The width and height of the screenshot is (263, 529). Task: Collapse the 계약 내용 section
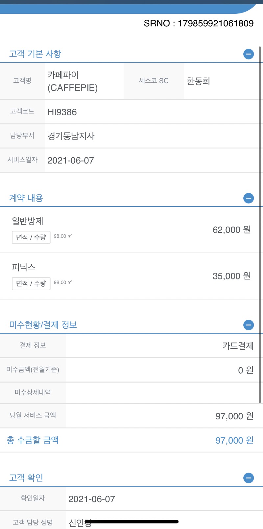point(249,198)
